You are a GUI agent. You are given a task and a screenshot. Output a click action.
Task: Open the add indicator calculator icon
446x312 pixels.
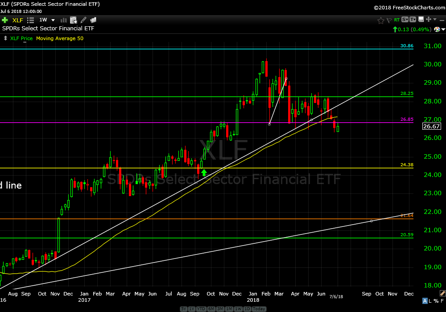(x=74, y=20)
